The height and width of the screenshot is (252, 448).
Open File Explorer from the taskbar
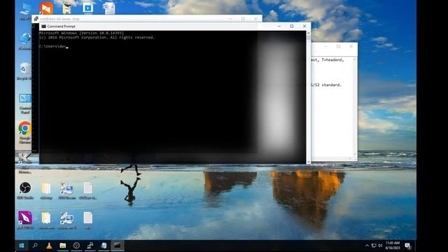[62, 246]
